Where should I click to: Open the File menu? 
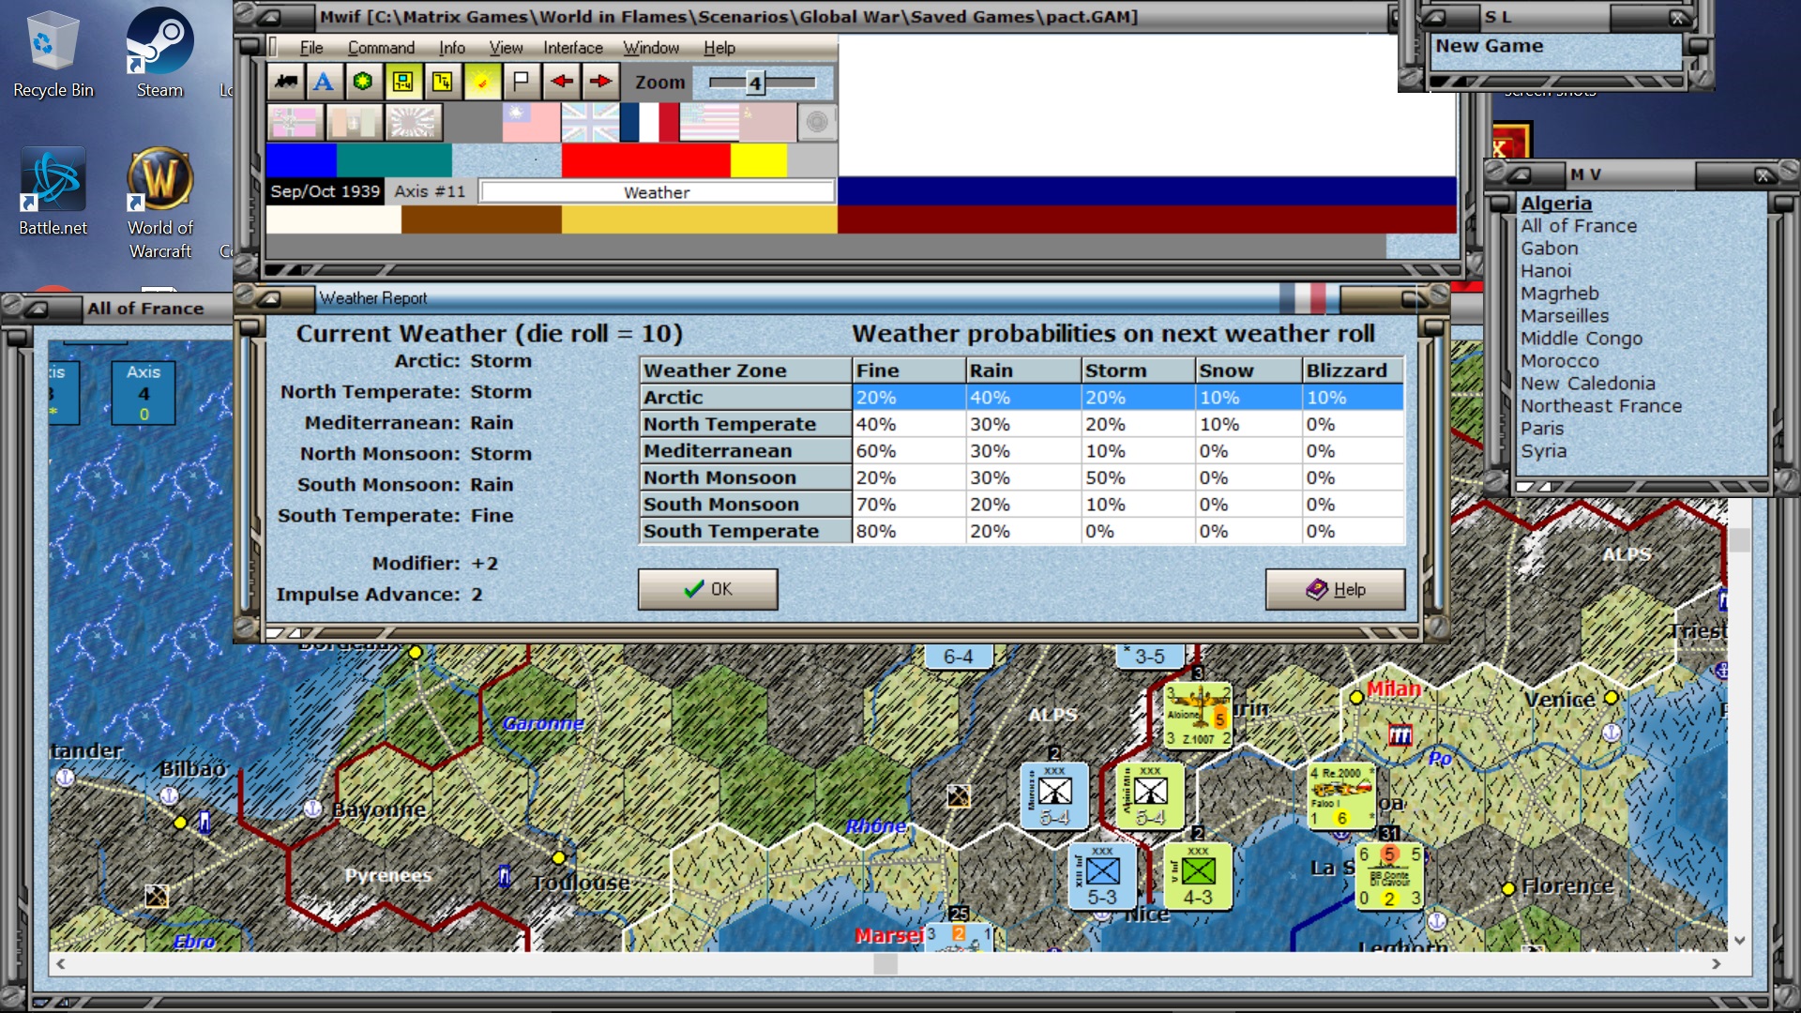311,48
